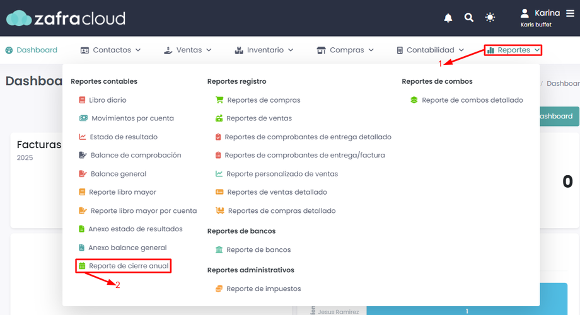This screenshot has width=580, height=315.
Task: Click the zafracloud logo
Action: (66, 18)
